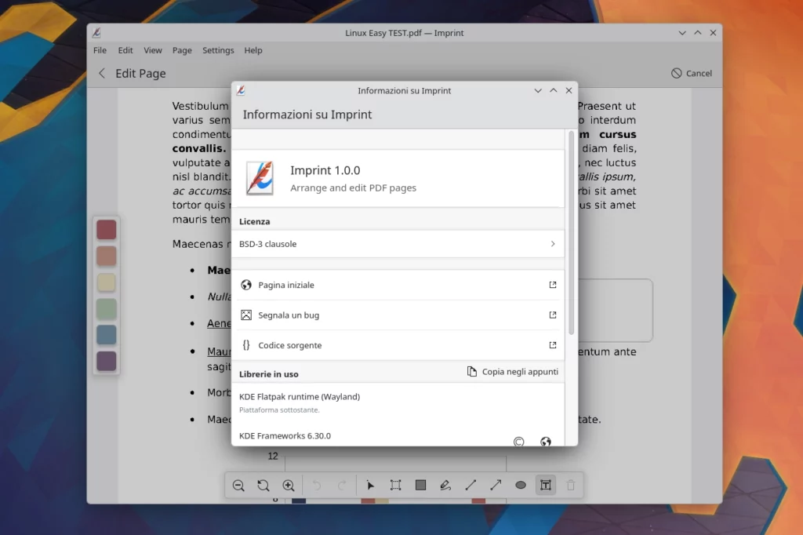The width and height of the screenshot is (803, 535).
Task: Go back with Edit Page arrow
Action: click(x=102, y=73)
